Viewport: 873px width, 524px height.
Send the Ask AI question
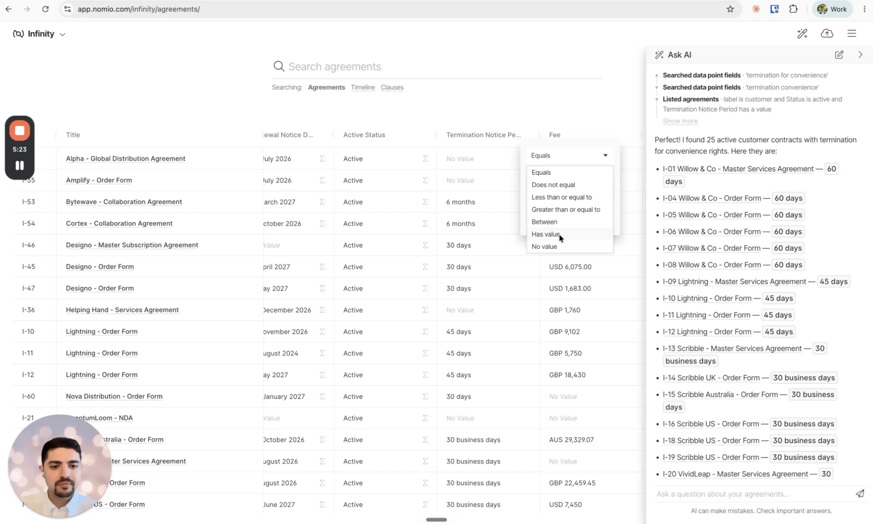(860, 494)
